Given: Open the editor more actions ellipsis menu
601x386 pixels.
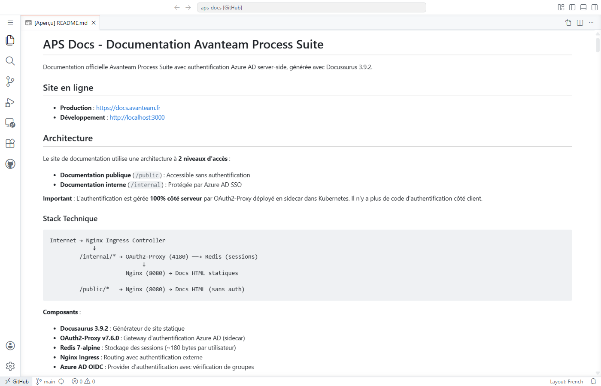Looking at the screenshot, I should (x=591, y=22).
